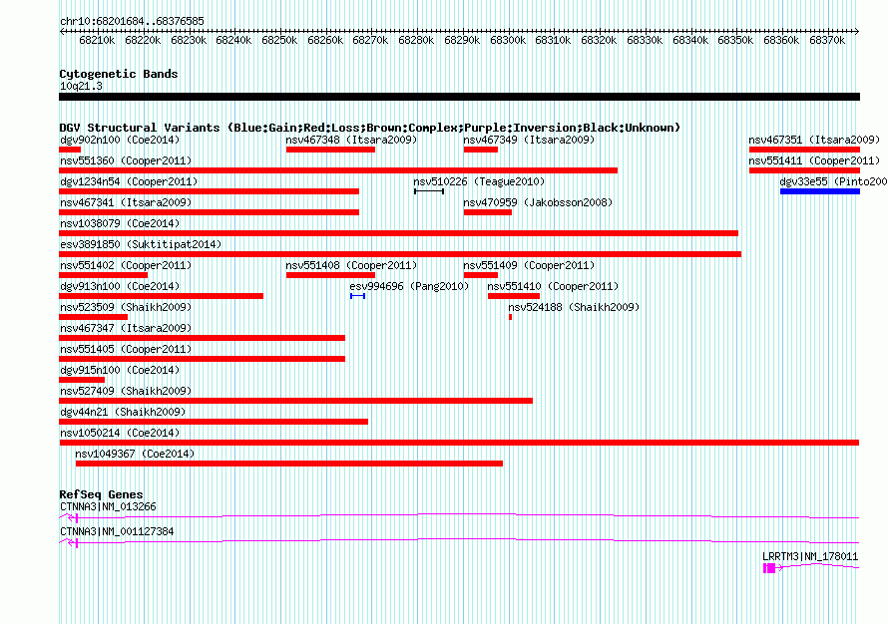Click esv3891850 (Suktitipat2014) label
888x624 pixels.
click(141, 245)
